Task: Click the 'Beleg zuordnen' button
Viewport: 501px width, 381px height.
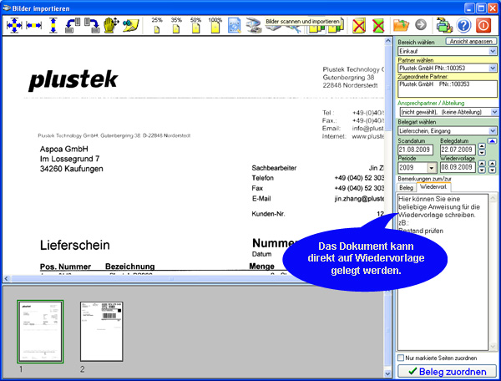Action: (448, 372)
